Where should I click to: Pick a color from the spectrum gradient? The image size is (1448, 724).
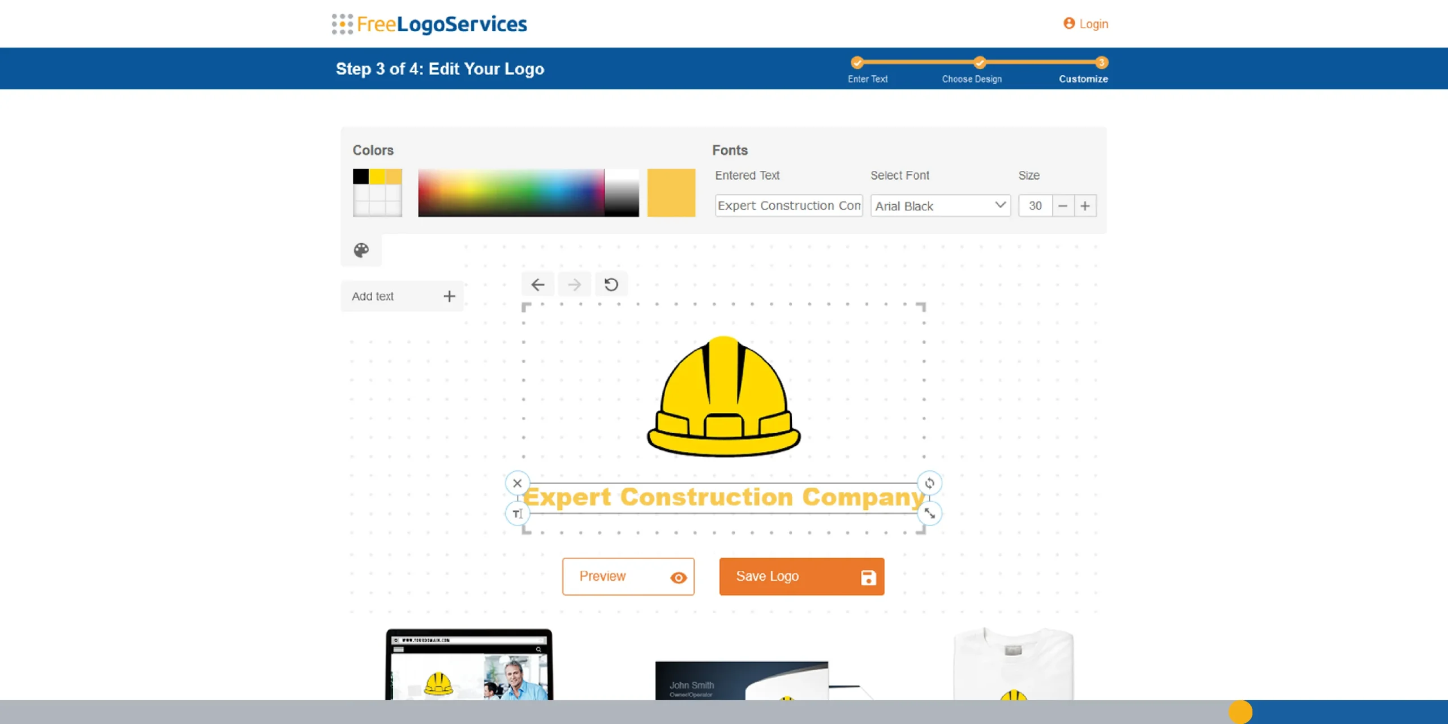[511, 192]
